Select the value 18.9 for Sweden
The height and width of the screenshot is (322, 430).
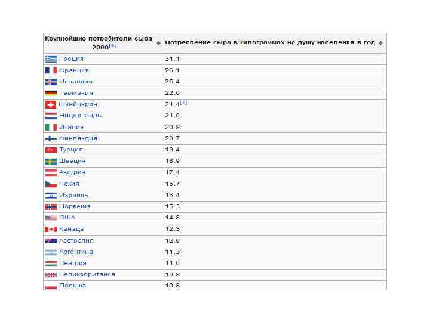tap(172, 161)
